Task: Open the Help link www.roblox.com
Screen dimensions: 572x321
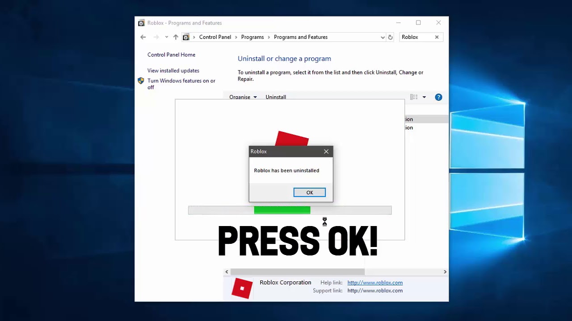Action: coord(375,283)
